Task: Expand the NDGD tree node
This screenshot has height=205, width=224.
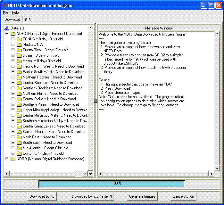Action: [7, 159]
